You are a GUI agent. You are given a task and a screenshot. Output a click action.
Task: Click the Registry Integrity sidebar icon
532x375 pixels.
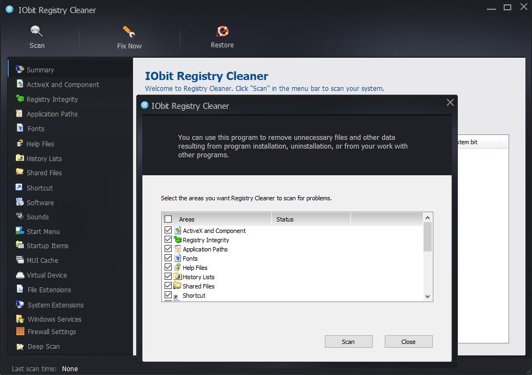click(x=20, y=99)
